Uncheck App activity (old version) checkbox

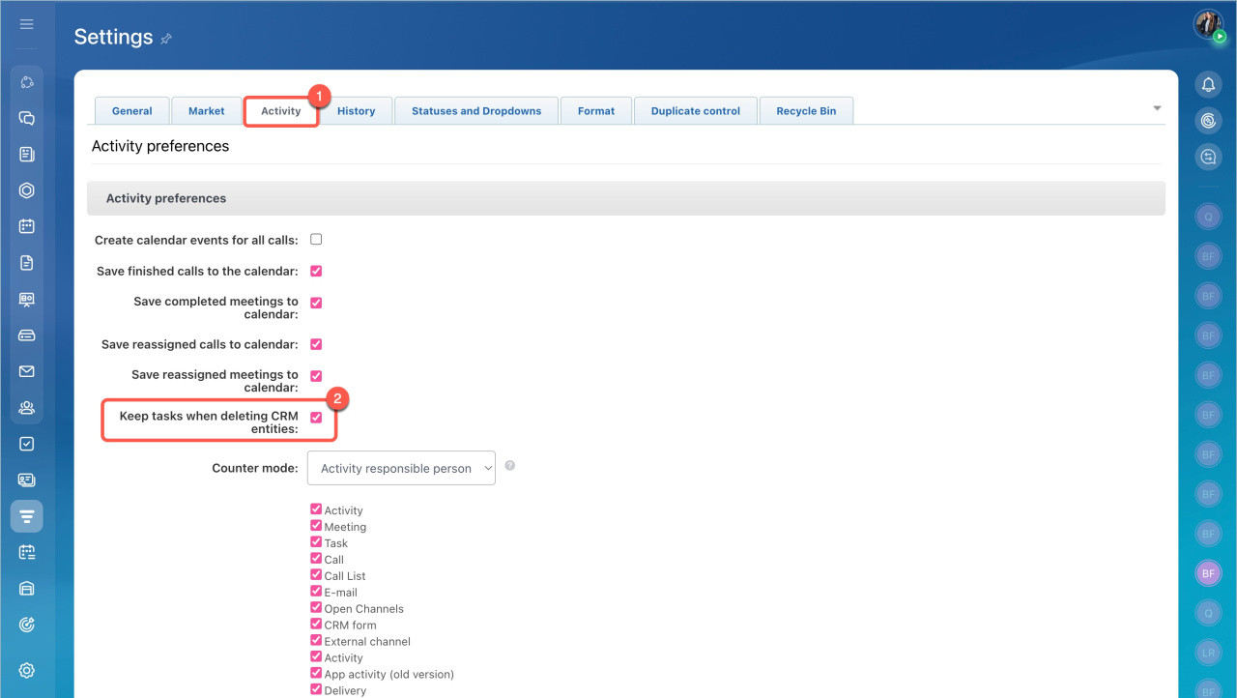pos(316,674)
